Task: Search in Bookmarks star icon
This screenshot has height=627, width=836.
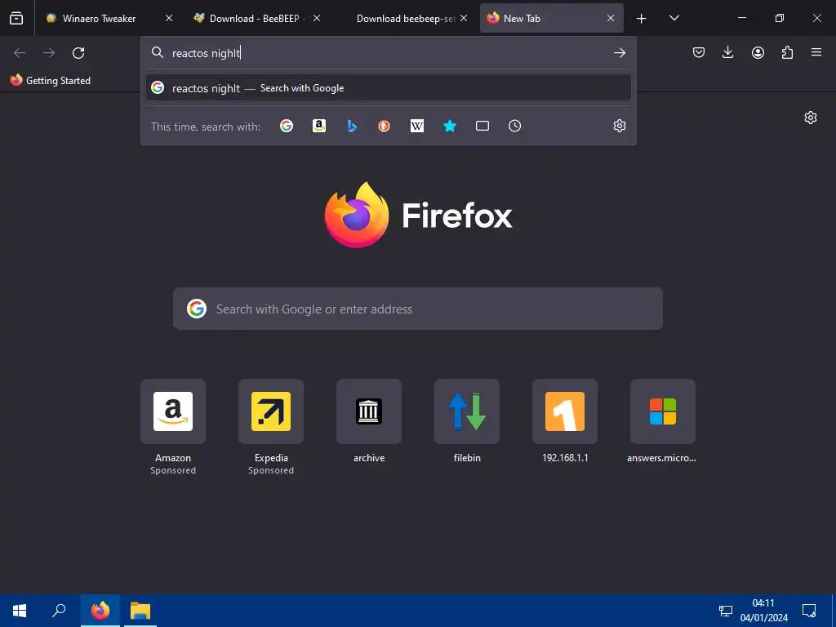Action: coord(450,126)
